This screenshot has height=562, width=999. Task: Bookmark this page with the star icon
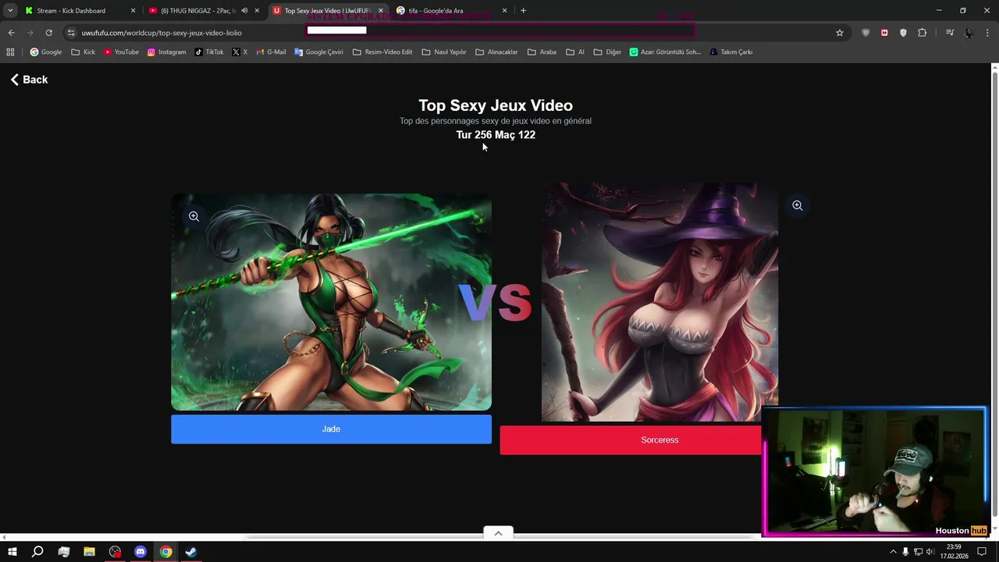840,33
